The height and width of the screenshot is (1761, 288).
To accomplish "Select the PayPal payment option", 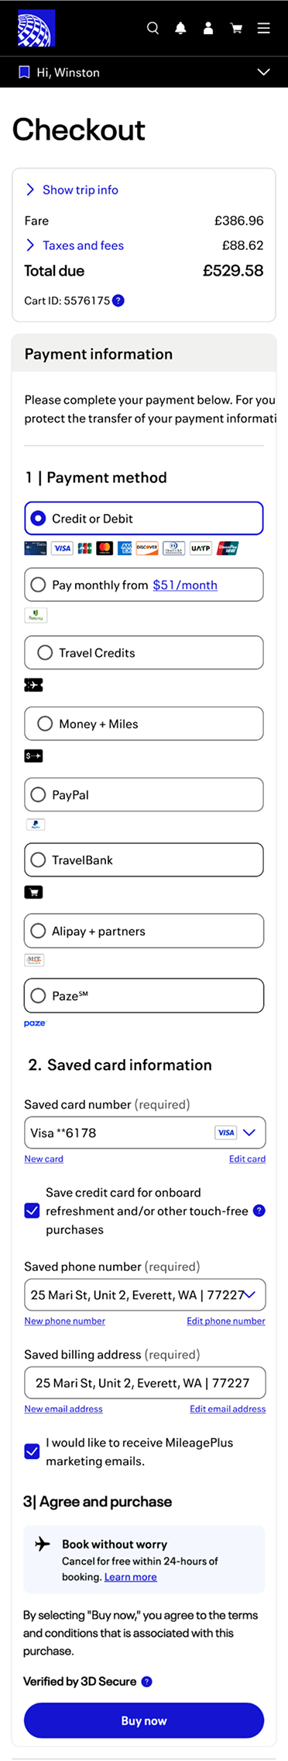I will 144,794.
